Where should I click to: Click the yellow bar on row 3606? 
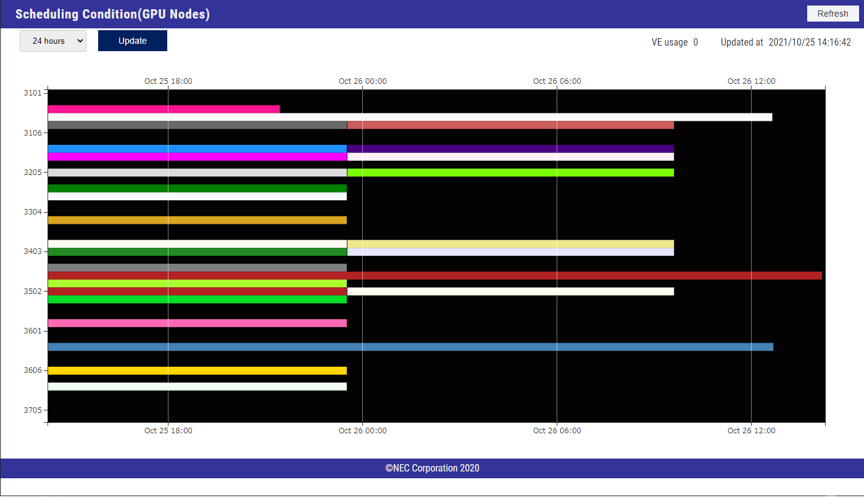click(x=197, y=370)
